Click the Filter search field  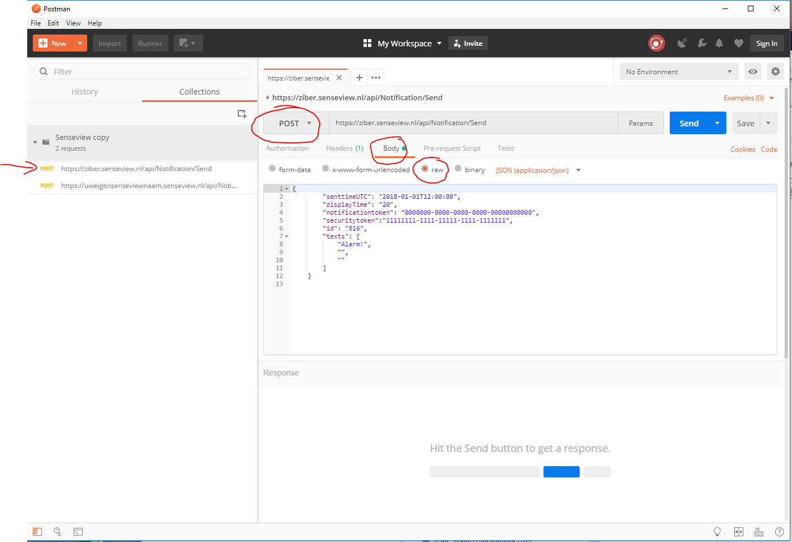click(142, 72)
